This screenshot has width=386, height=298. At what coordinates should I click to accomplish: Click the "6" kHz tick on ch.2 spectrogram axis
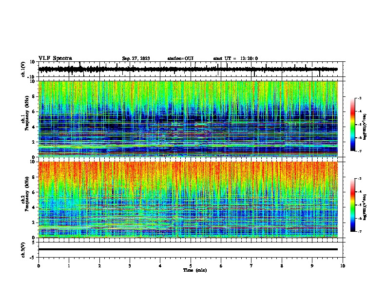(x=34, y=192)
